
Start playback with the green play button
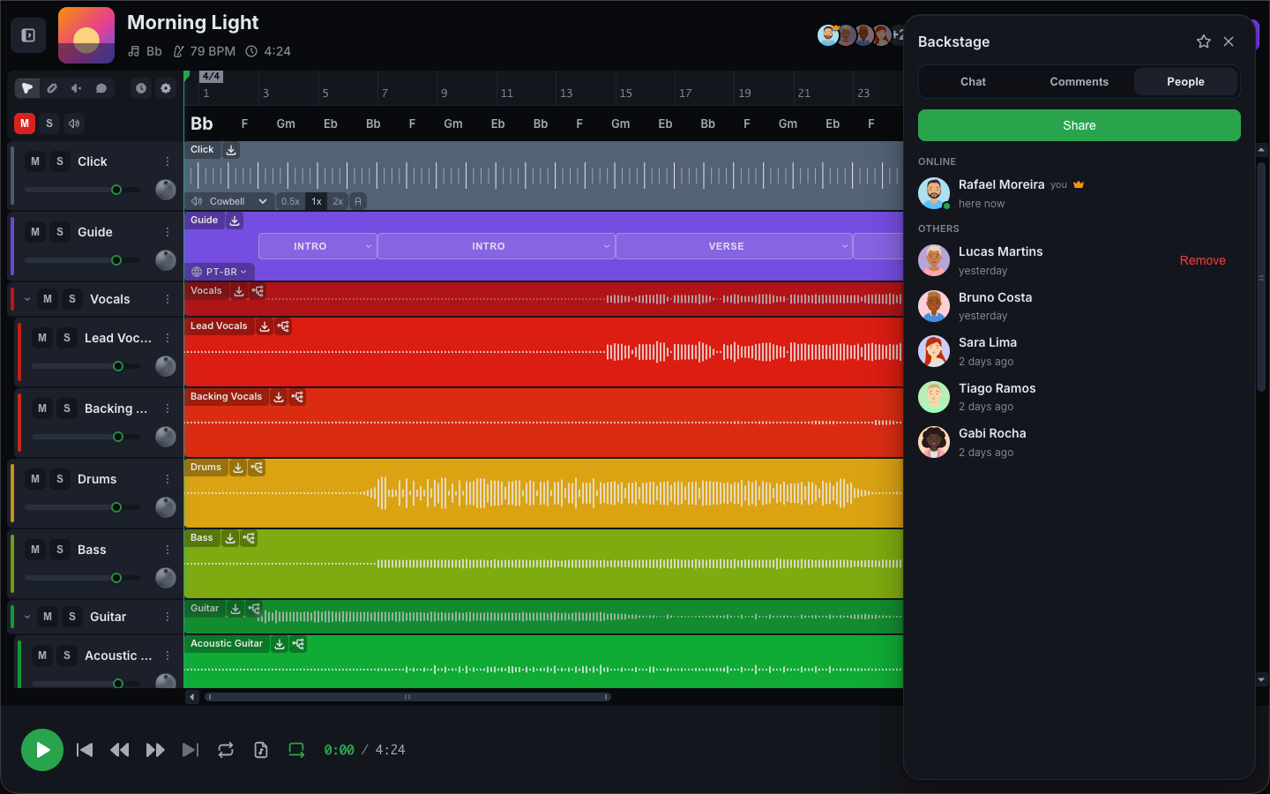tap(42, 750)
